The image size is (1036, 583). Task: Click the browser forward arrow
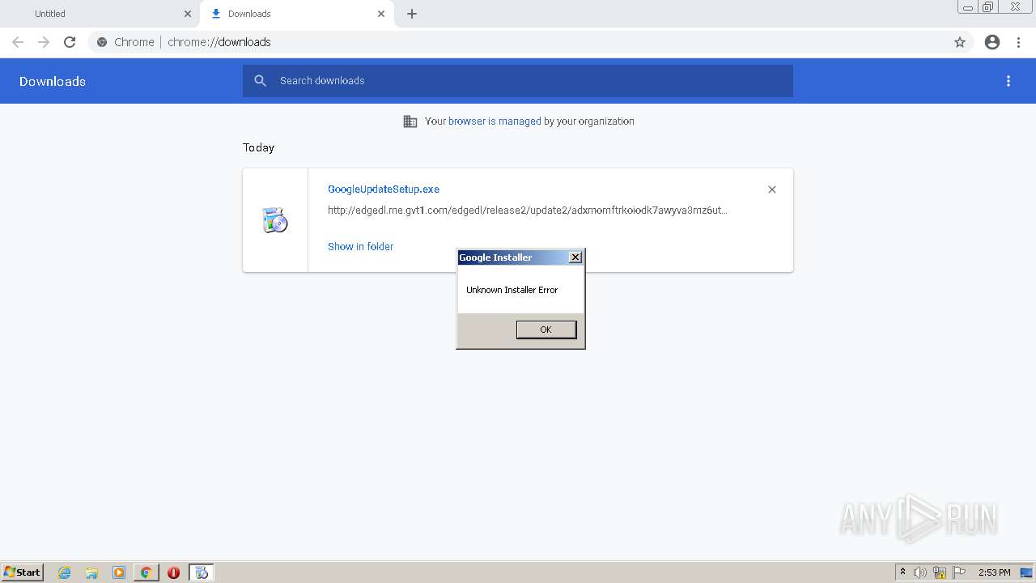(x=44, y=42)
